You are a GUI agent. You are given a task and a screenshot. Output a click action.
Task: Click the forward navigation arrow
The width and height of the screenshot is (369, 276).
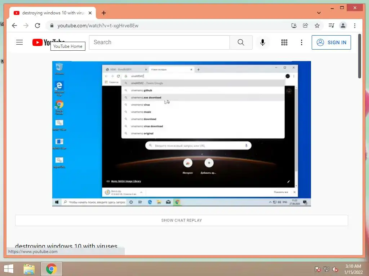[x=26, y=26]
